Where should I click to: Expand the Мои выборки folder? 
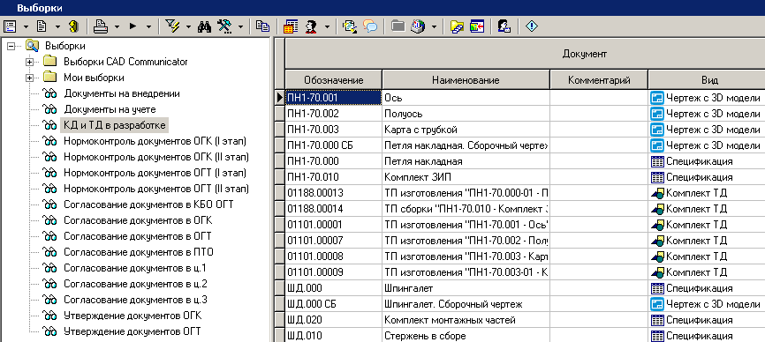point(30,78)
